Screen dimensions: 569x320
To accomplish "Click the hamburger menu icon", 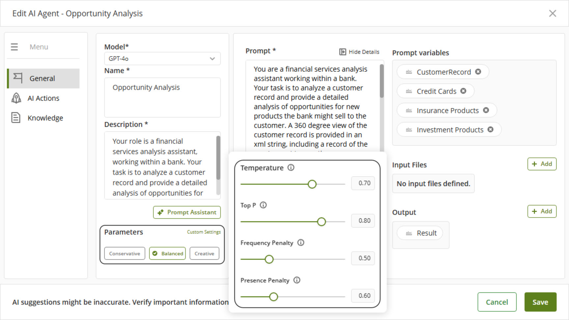I will pyautogui.click(x=14, y=47).
